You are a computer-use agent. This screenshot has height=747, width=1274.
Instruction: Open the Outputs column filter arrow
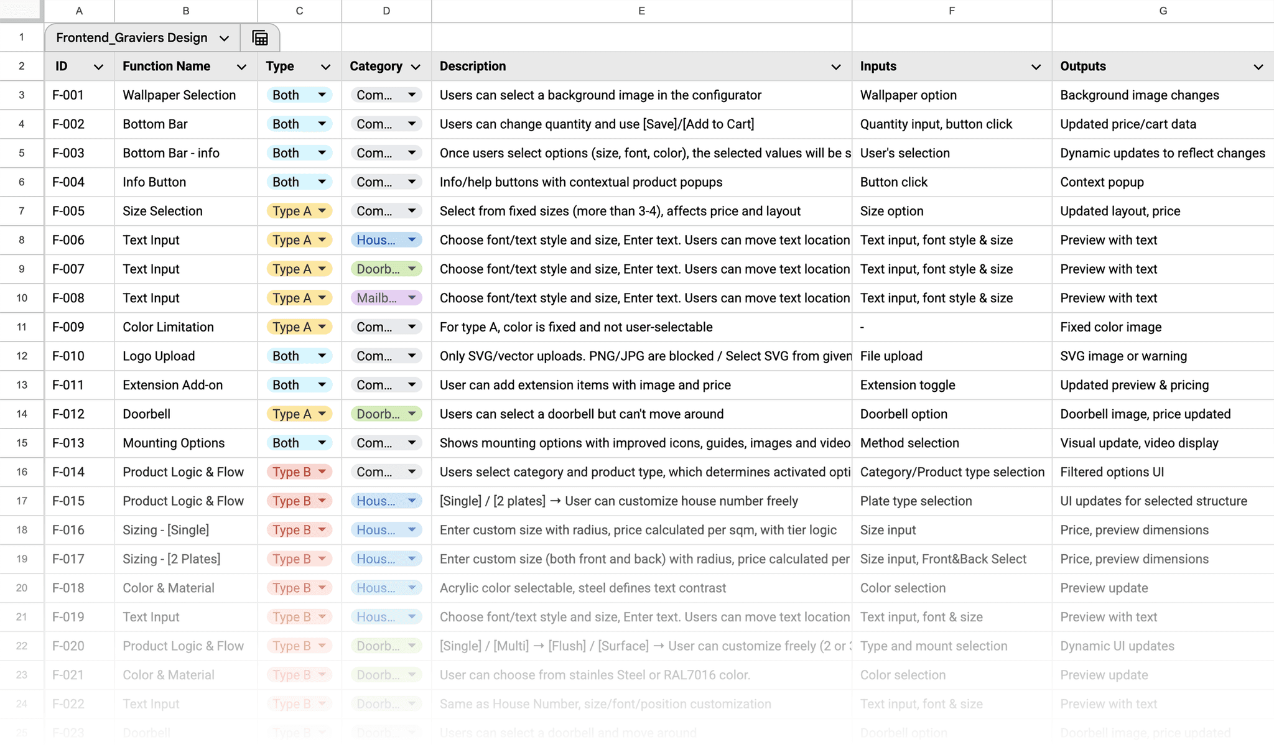coord(1258,67)
